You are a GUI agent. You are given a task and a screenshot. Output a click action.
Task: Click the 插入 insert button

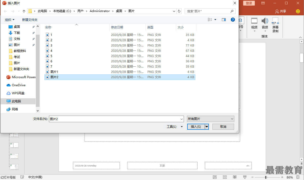(196, 127)
